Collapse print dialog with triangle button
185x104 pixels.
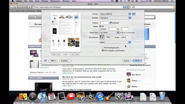[134, 14]
